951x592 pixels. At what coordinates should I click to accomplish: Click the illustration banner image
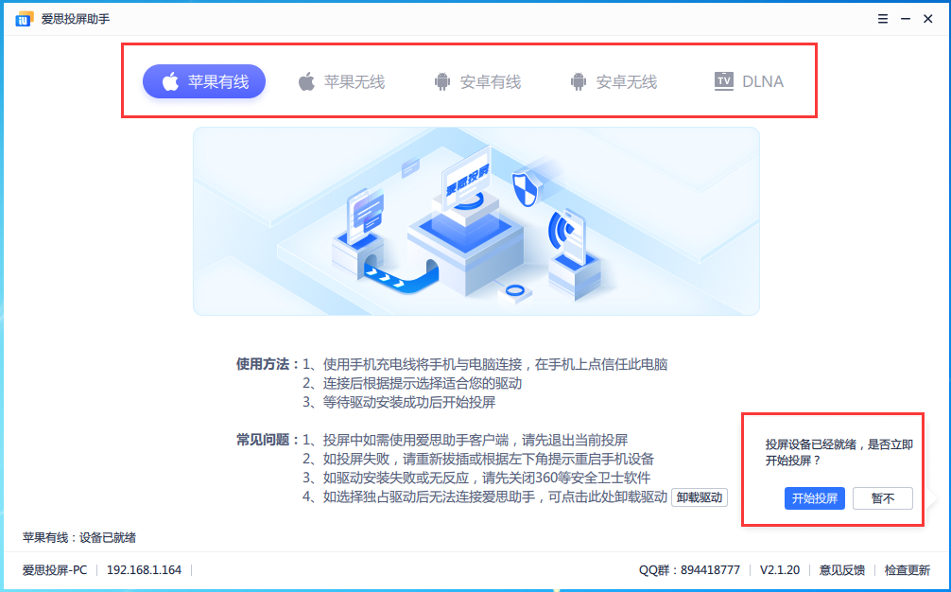[x=475, y=220]
